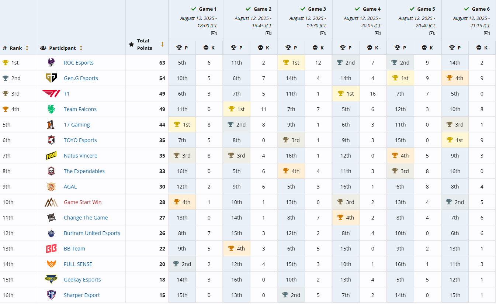Click the Buriram United Esports logo

tap(51, 233)
